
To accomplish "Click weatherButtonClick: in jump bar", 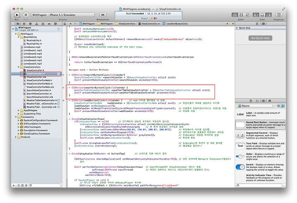I will pos(175,24).
